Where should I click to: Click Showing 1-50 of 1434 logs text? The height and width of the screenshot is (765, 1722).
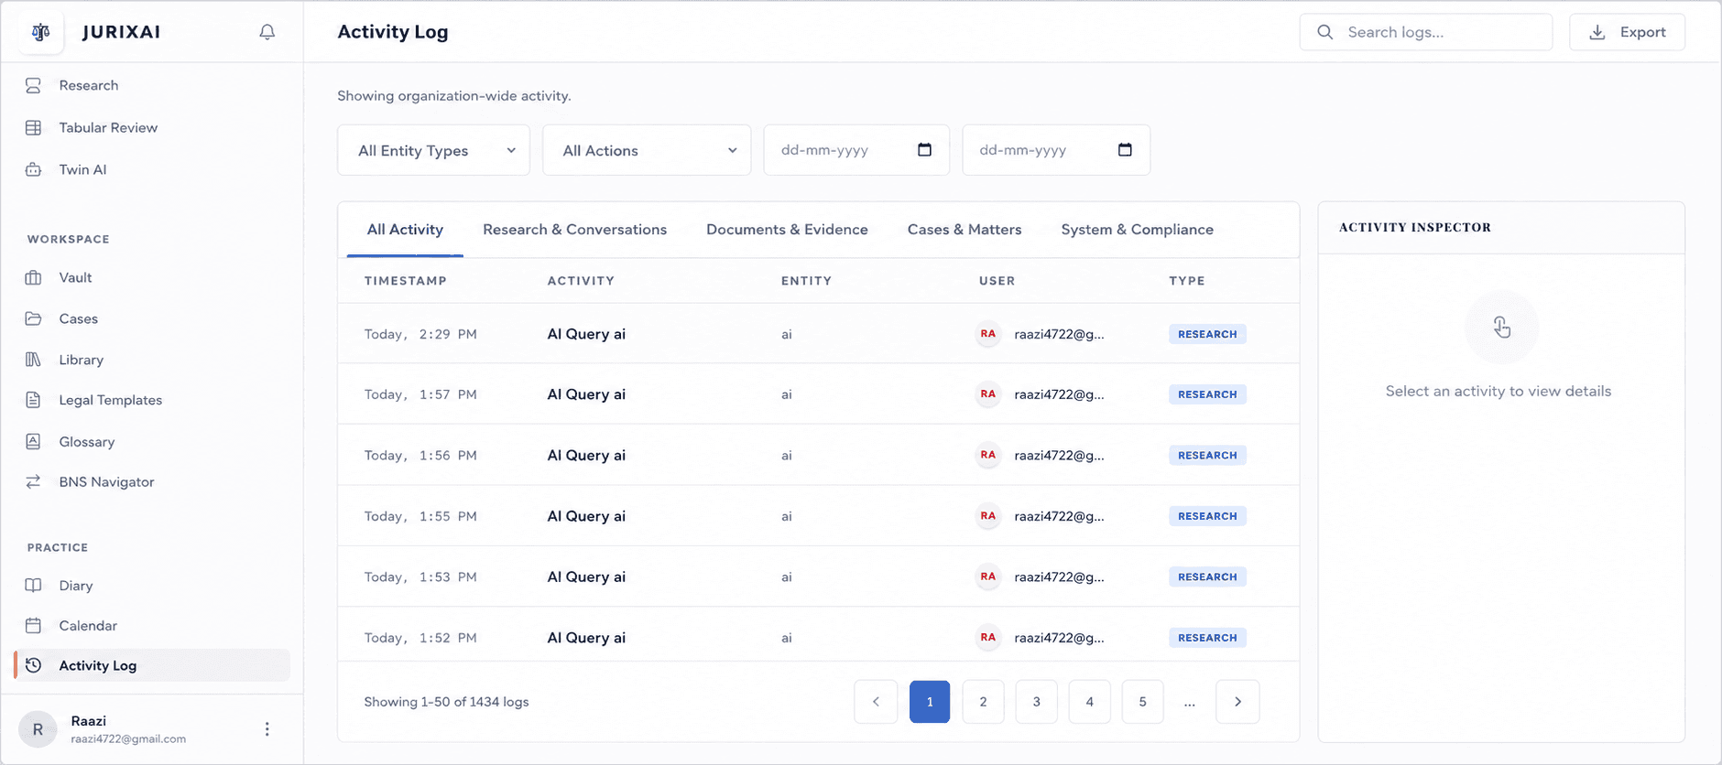[x=446, y=702]
